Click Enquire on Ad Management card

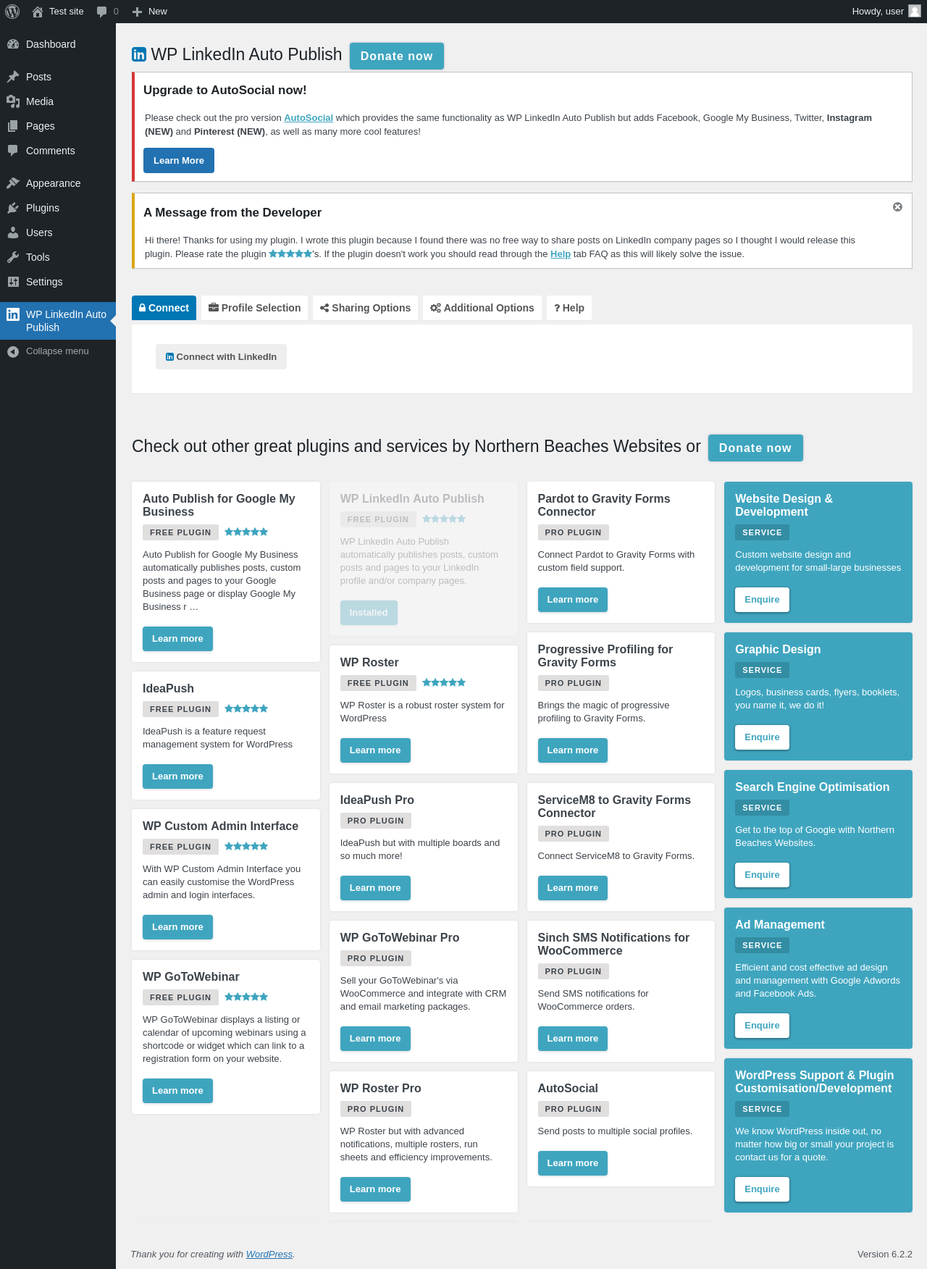point(763,1026)
